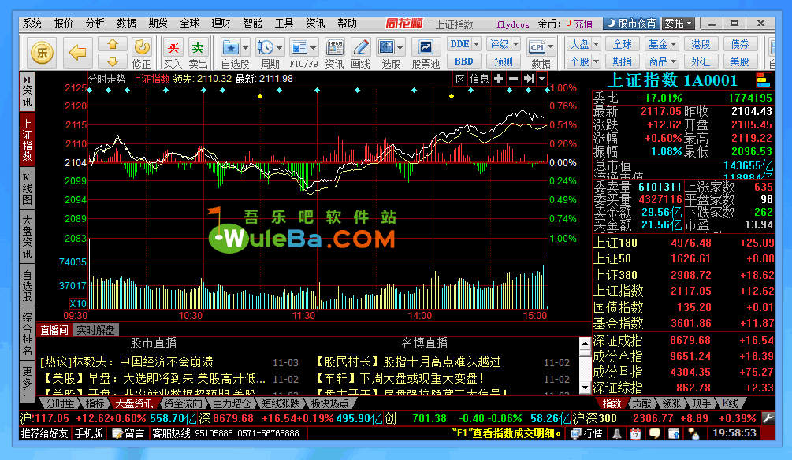Expand the 周期 dropdown arrow
The width and height of the screenshot is (792, 460).
pyautogui.click(x=280, y=48)
